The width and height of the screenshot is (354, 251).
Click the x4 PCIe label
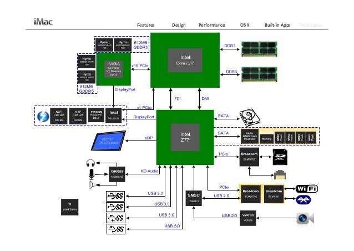click(144, 108)
